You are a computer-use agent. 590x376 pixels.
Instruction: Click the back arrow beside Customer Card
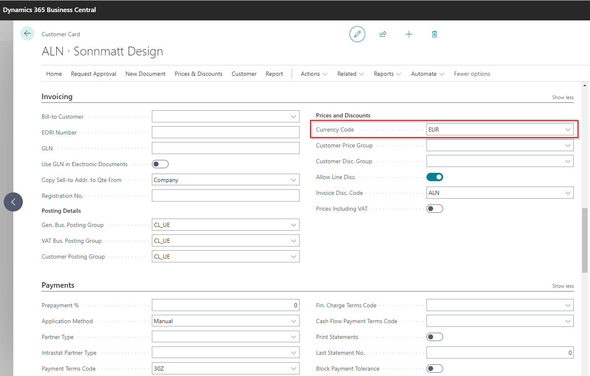(27, 34)
